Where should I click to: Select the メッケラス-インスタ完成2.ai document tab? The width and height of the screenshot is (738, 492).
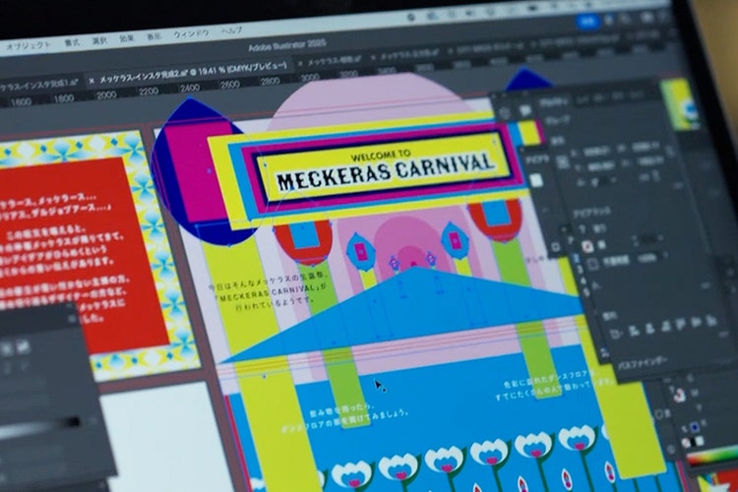(192, 72)
